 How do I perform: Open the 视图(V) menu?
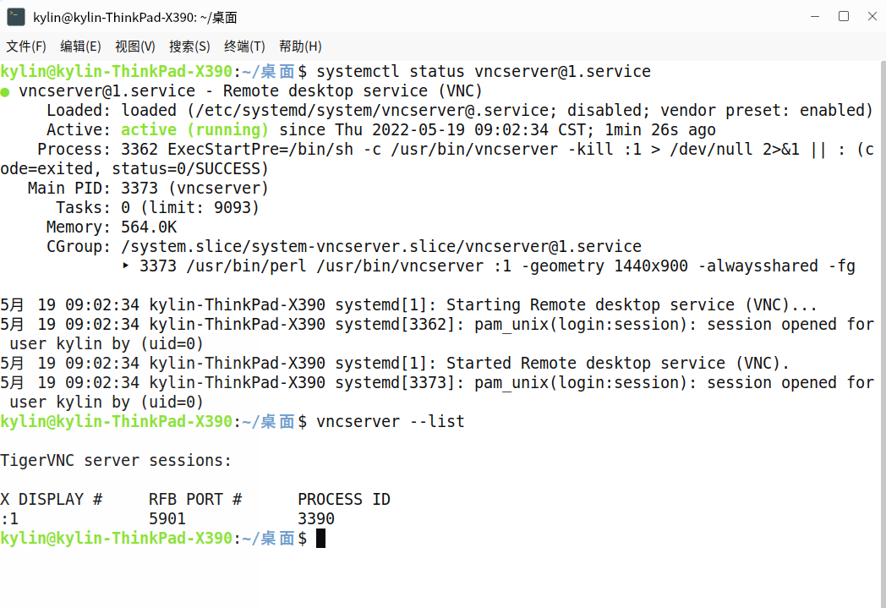click(x=135, y=47)
